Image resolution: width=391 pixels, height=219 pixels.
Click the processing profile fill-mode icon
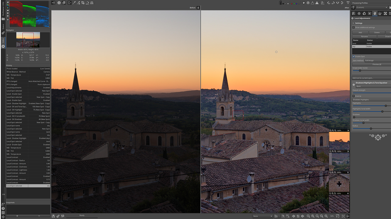pyautogui.click(x=353, y=7)
